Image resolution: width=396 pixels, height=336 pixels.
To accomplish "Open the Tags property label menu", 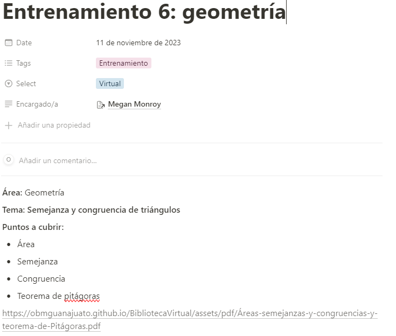I will [24, 63].
